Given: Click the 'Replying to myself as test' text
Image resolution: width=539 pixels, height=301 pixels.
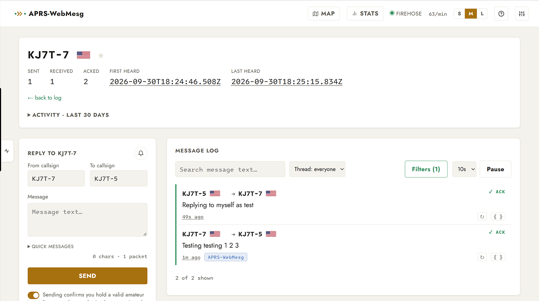Looking at the screenshot, I should [218, 205].
